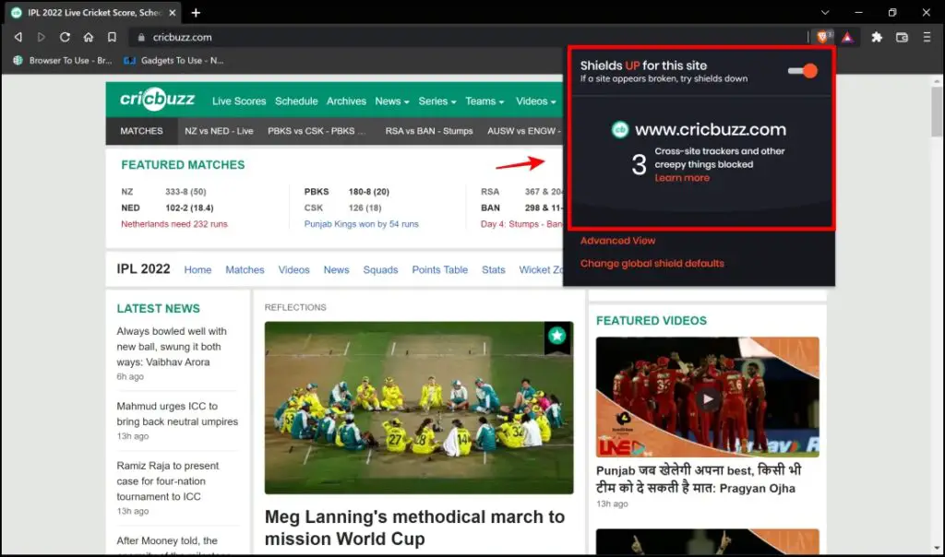Open IPL 2022 News link
This screenshot has height=557, width=945.
336,270
